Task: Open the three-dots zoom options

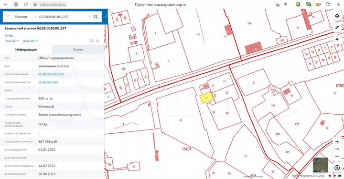Action: [x=337, y=149]
